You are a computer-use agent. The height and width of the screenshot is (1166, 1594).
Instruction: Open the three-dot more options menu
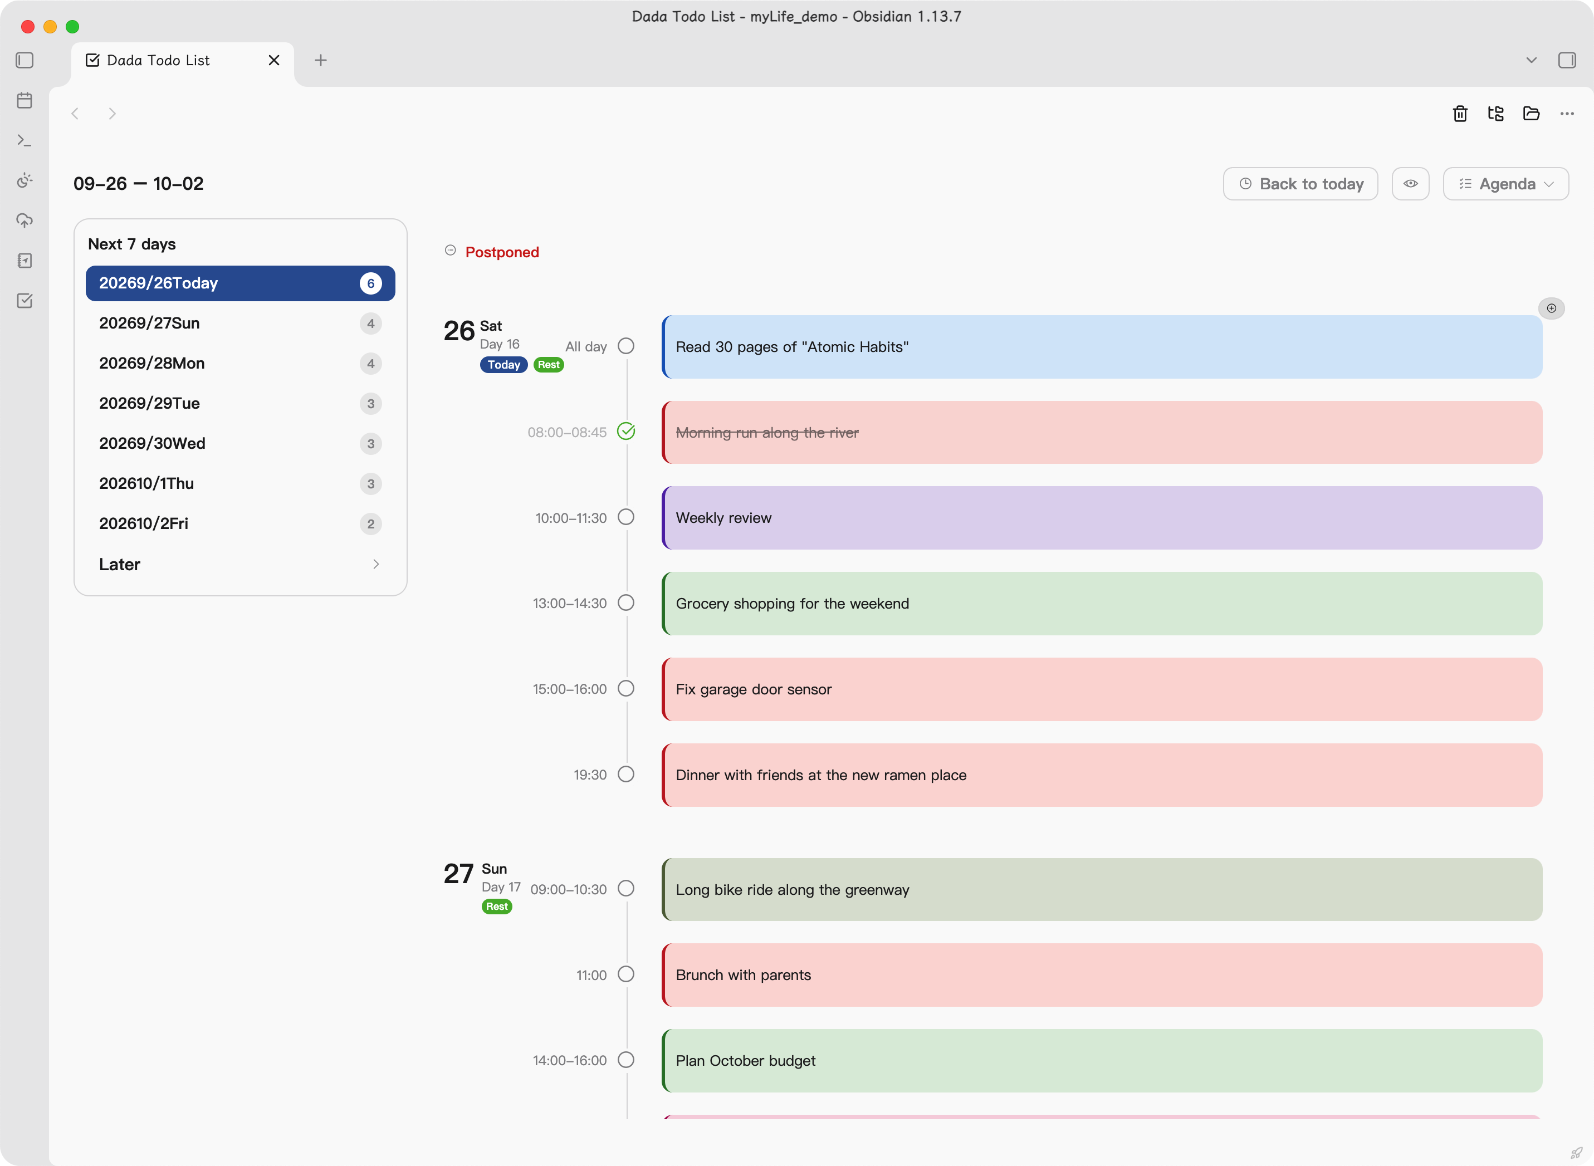(1567, 114)
